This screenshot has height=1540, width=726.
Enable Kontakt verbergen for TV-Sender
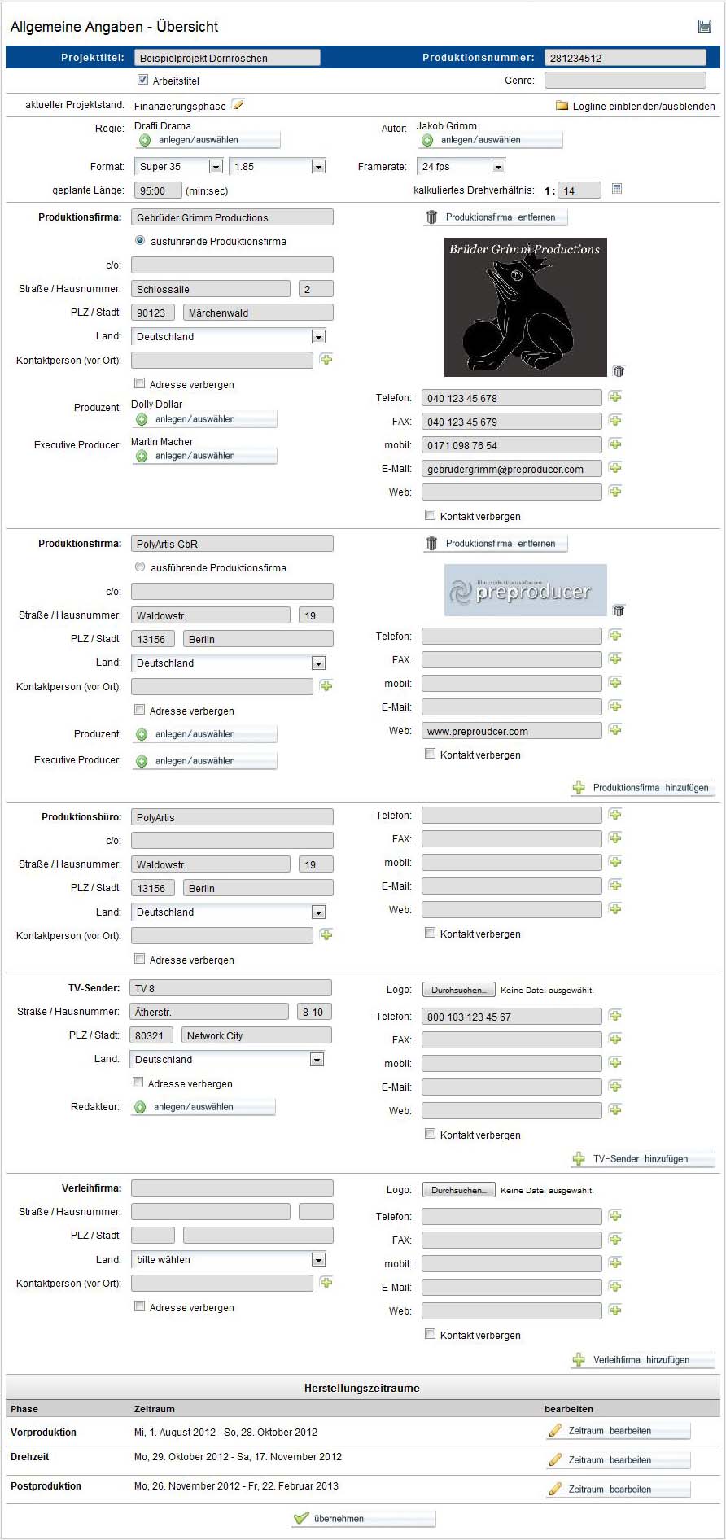pyautogui.click(x=430, y=1134)
